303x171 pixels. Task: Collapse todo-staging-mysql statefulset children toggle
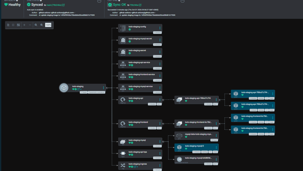point(163,142)
